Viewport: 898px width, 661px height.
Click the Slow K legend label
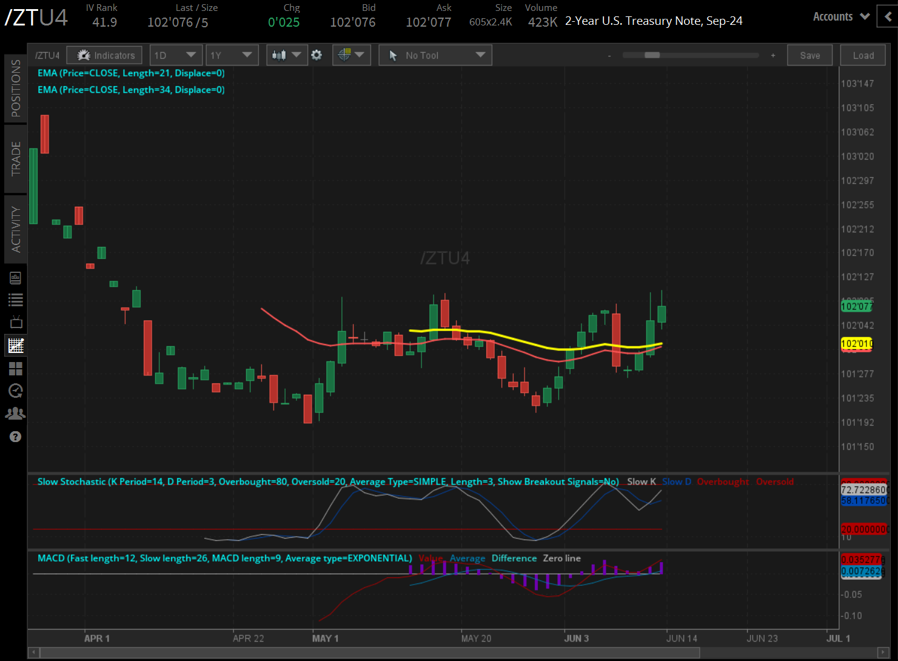[x=642, y=481]
